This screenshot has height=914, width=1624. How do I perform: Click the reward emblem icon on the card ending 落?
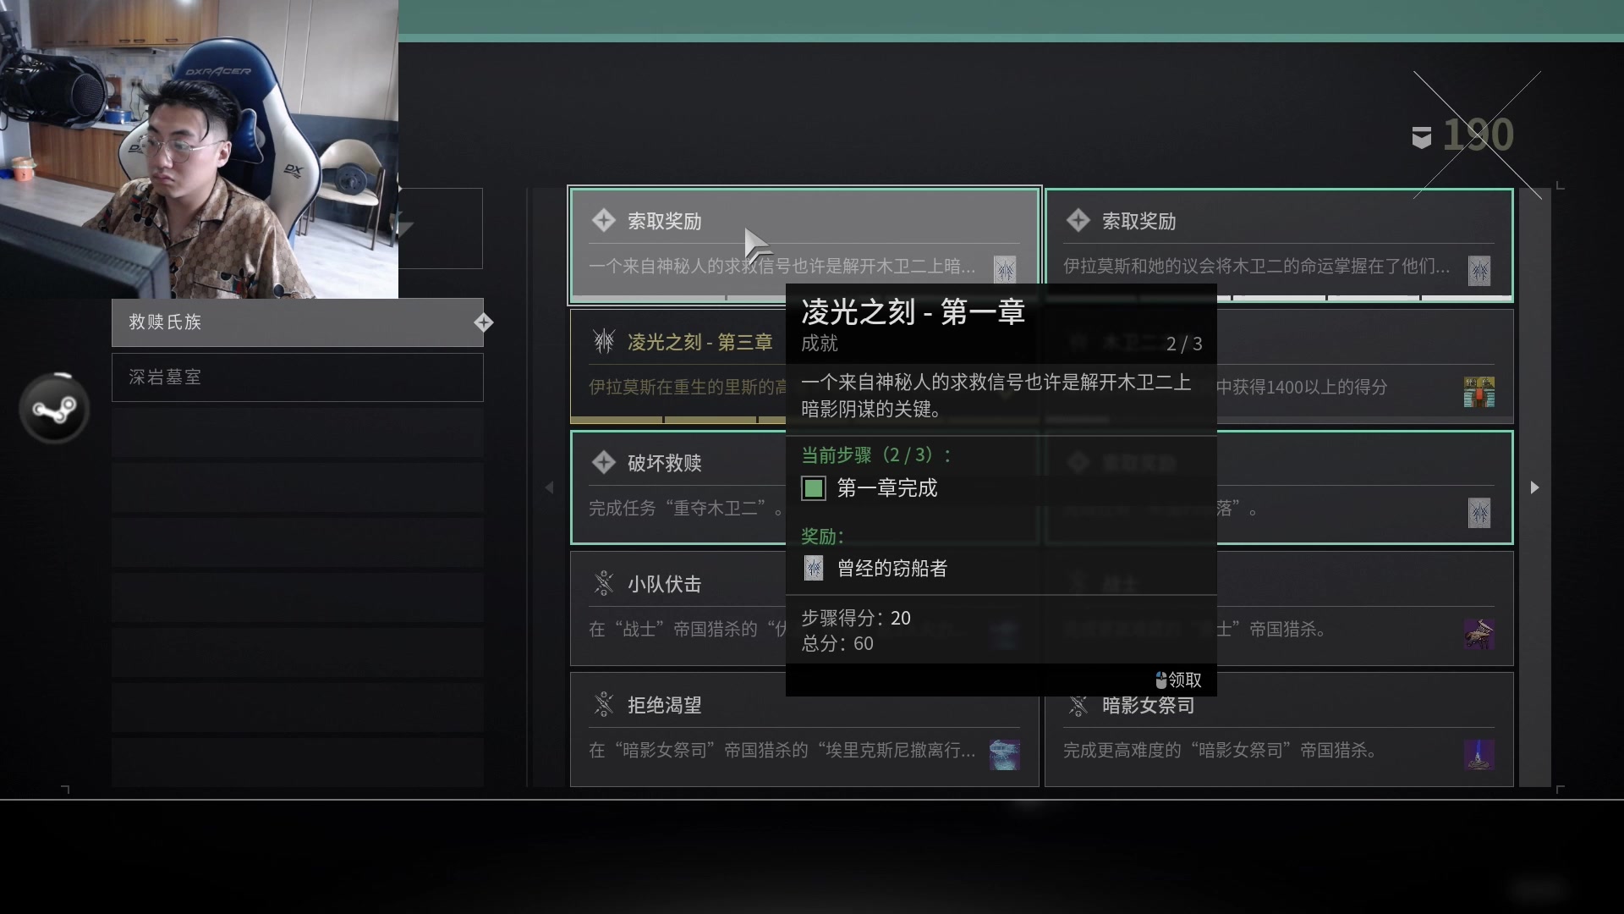tap(1479, 512)
